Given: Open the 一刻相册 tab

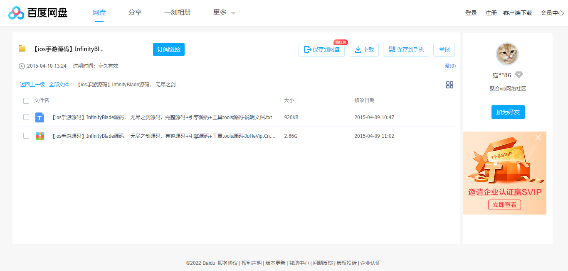Looking at the screenshot, I should click(178, 12).
